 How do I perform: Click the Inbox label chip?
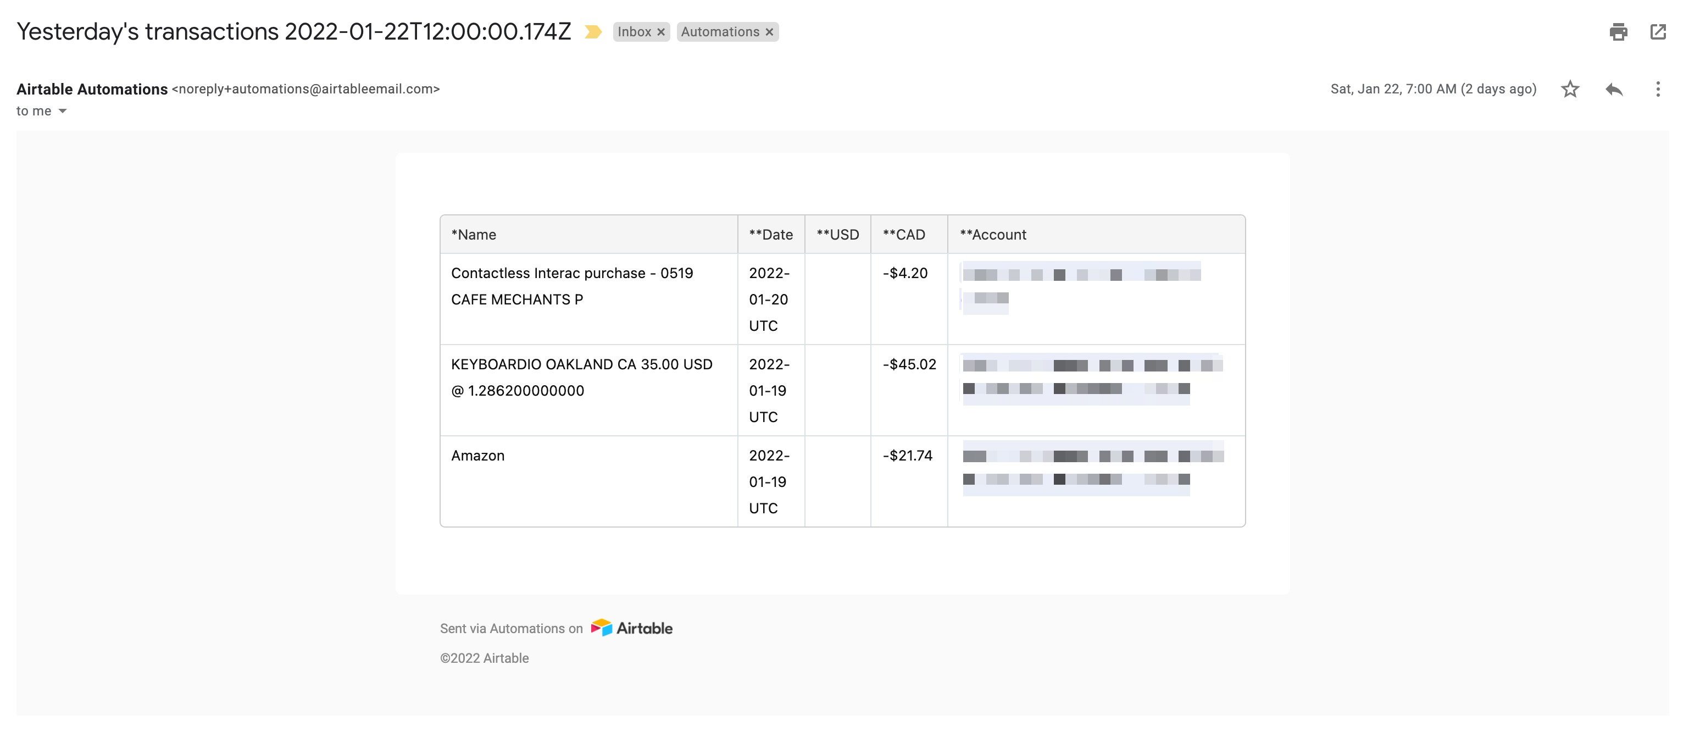coord(634,32)
